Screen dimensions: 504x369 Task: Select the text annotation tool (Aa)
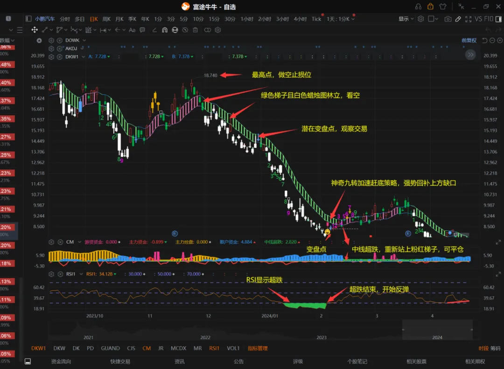pyautogui.click(x=132, y=30)
